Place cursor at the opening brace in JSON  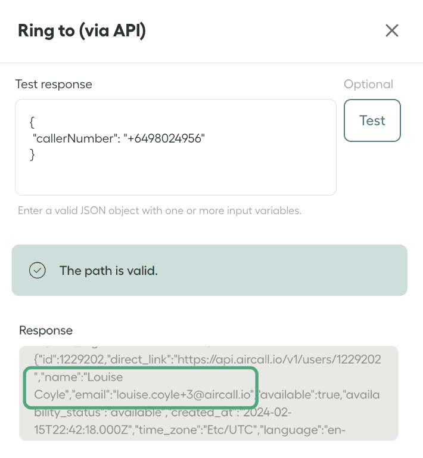click(32, 122)
